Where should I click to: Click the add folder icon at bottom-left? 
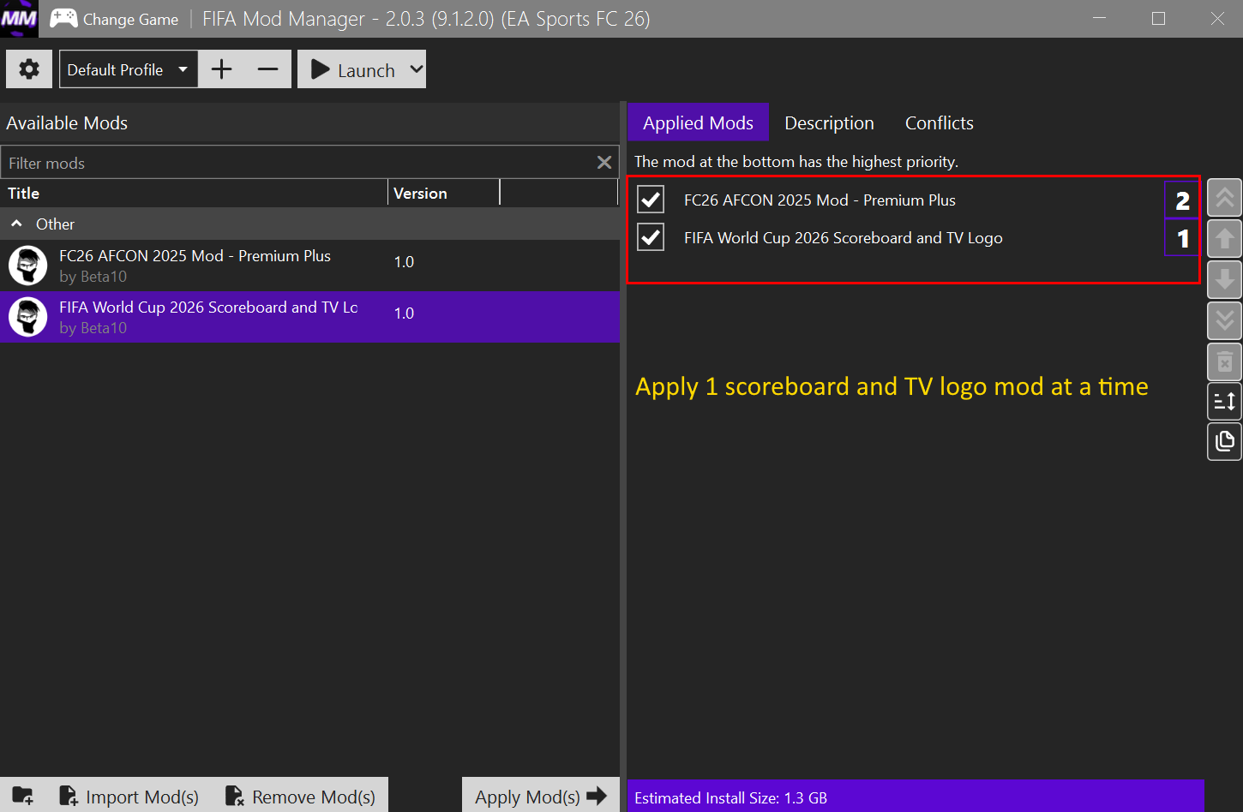(23, 797)
